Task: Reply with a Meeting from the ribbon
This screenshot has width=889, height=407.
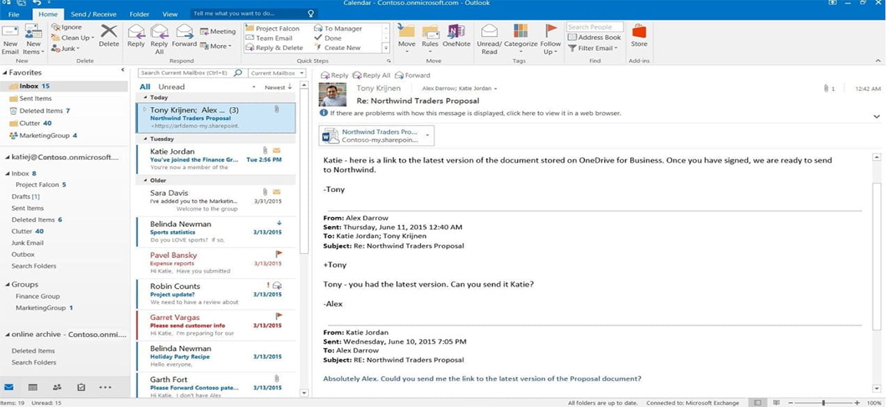Action: tap(218, 31)
